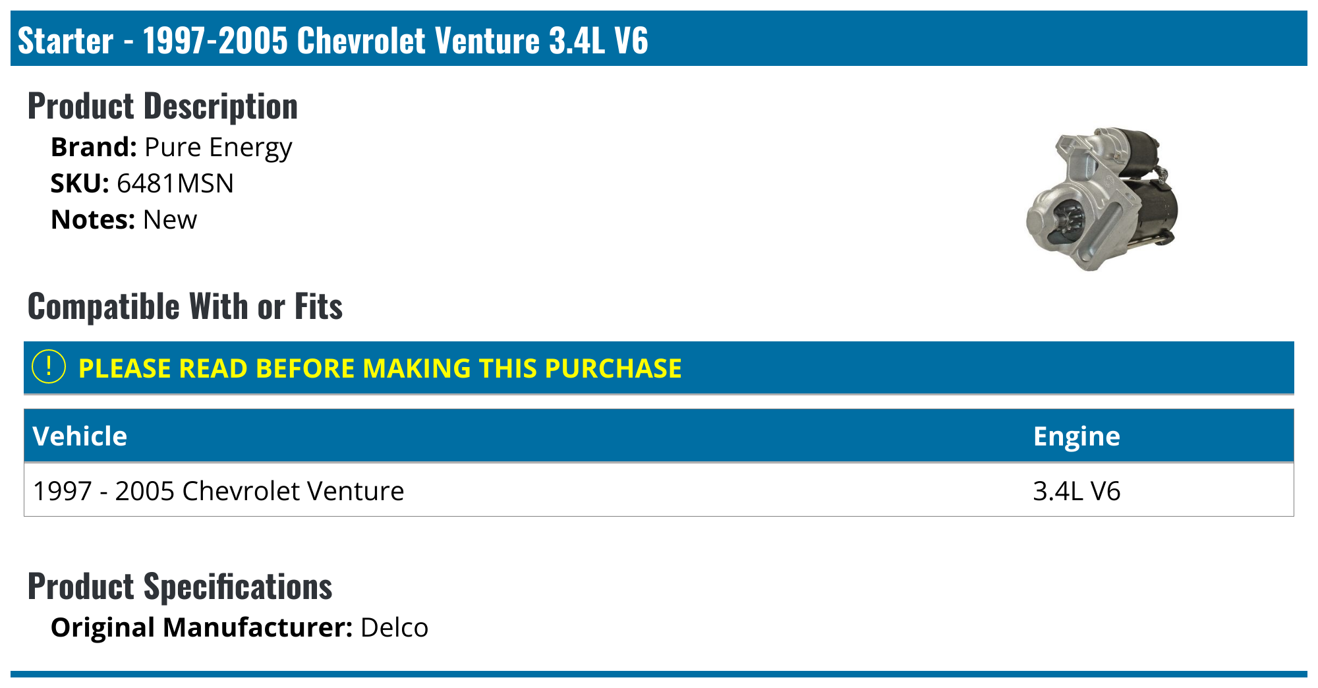This screenshot has height=688, width=1318.
Task: Click the 'Brand:' field label
Action: tap(94, 147)
